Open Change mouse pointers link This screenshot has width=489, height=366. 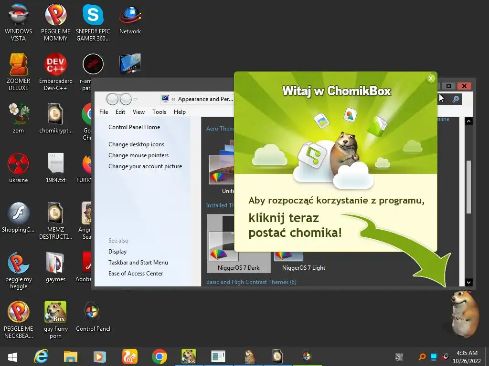[138, 155]
